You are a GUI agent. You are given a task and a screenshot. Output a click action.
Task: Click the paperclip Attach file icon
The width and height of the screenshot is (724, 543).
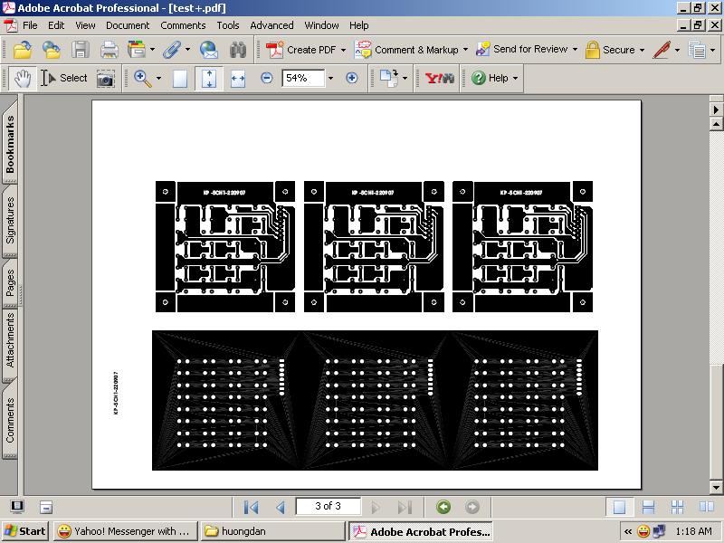[172, 50]
